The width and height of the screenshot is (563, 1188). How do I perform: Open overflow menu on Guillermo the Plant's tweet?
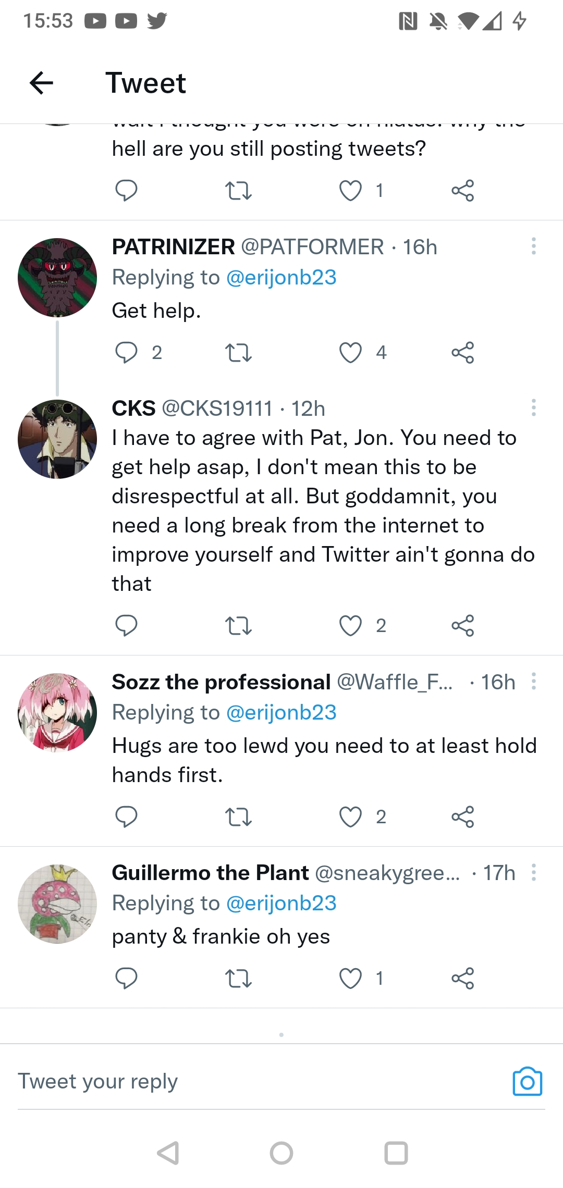[533, 872]
